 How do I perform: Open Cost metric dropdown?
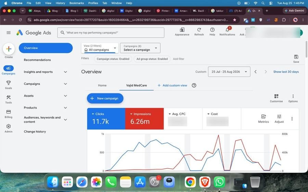coord(212,114)
